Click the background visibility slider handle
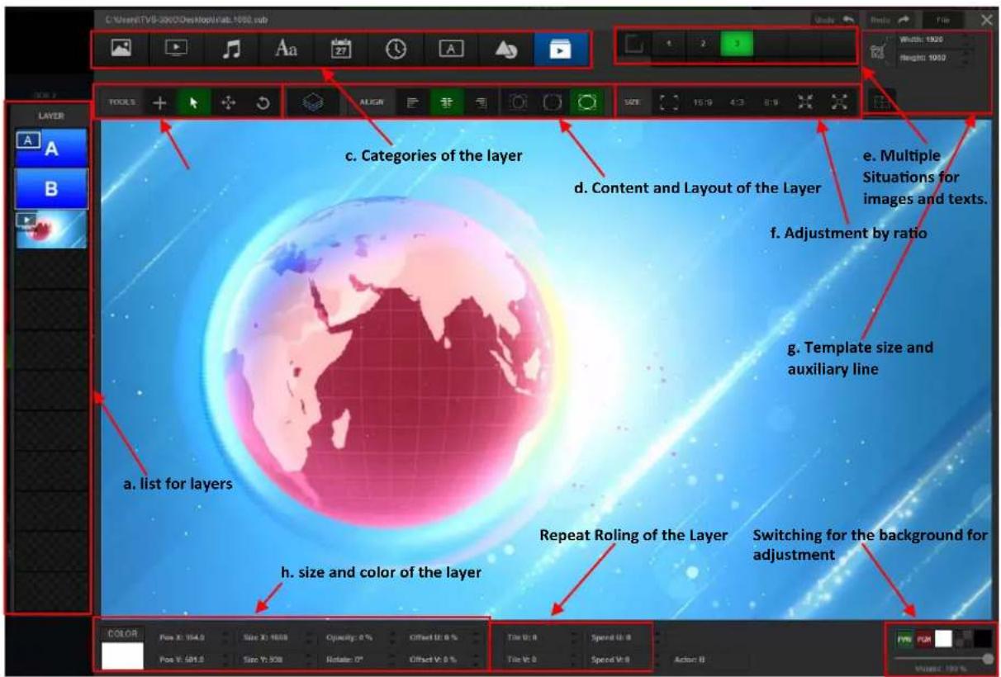Screen dimensions: 1001x677 pyautogui.click(x=988, y=658)
